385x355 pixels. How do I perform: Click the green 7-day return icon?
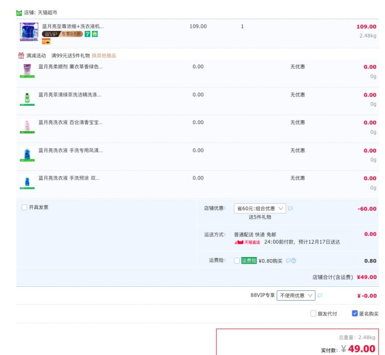(x=87, y=34)
